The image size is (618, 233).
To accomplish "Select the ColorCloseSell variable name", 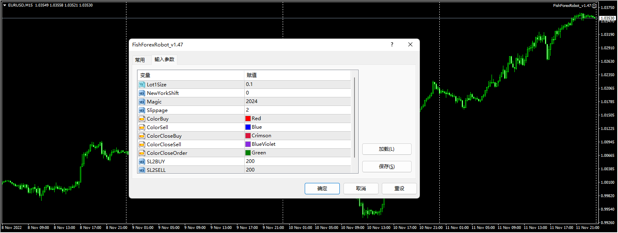I will tap(164, 145).
